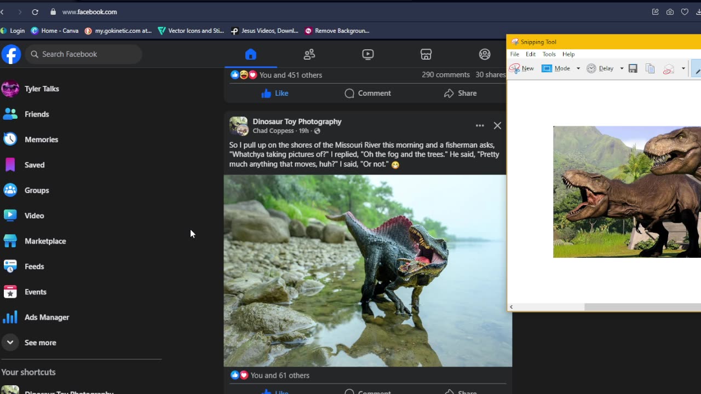Open the Jesus Videos bookmark
Image resolution: width=701 pixels, height=394 pixels.
point(265,31)
